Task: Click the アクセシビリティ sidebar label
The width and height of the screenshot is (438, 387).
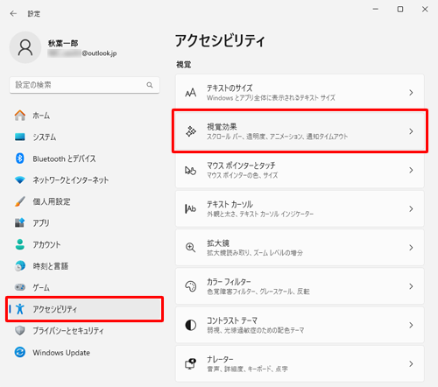Action: click(x=55, y=309)
